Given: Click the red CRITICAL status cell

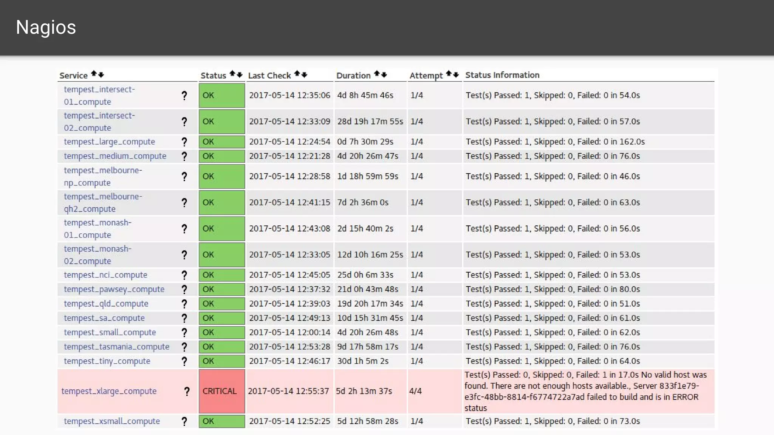Looking at the screenshot, I should click(x=222, y=391).
